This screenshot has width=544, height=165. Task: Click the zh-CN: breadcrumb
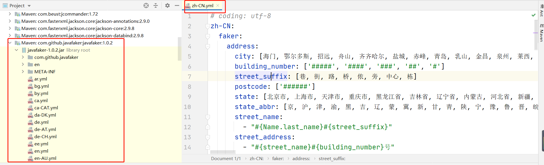pos(256,159)
